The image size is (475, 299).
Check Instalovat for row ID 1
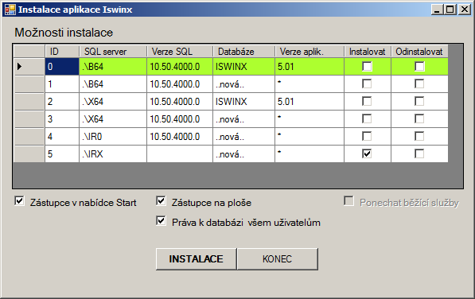click(367, 83)
